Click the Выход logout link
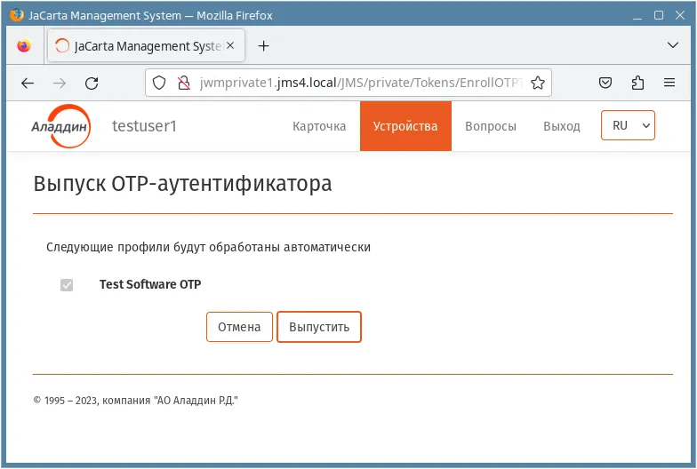The image size is (697, 469). point(562,126)
